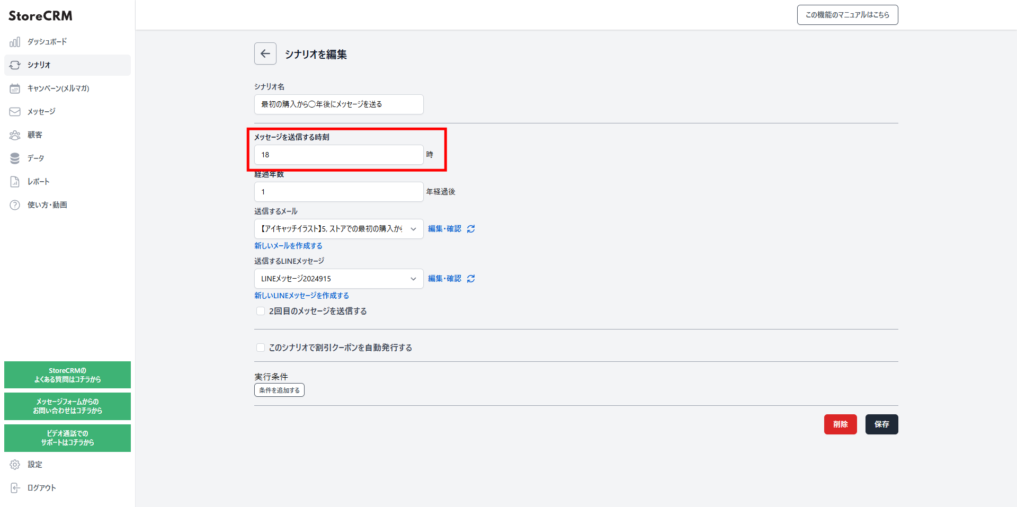Click the refresh icon beside mail dropdown
This screenshot has width=1017, height=507.
[x=471, y=229]
